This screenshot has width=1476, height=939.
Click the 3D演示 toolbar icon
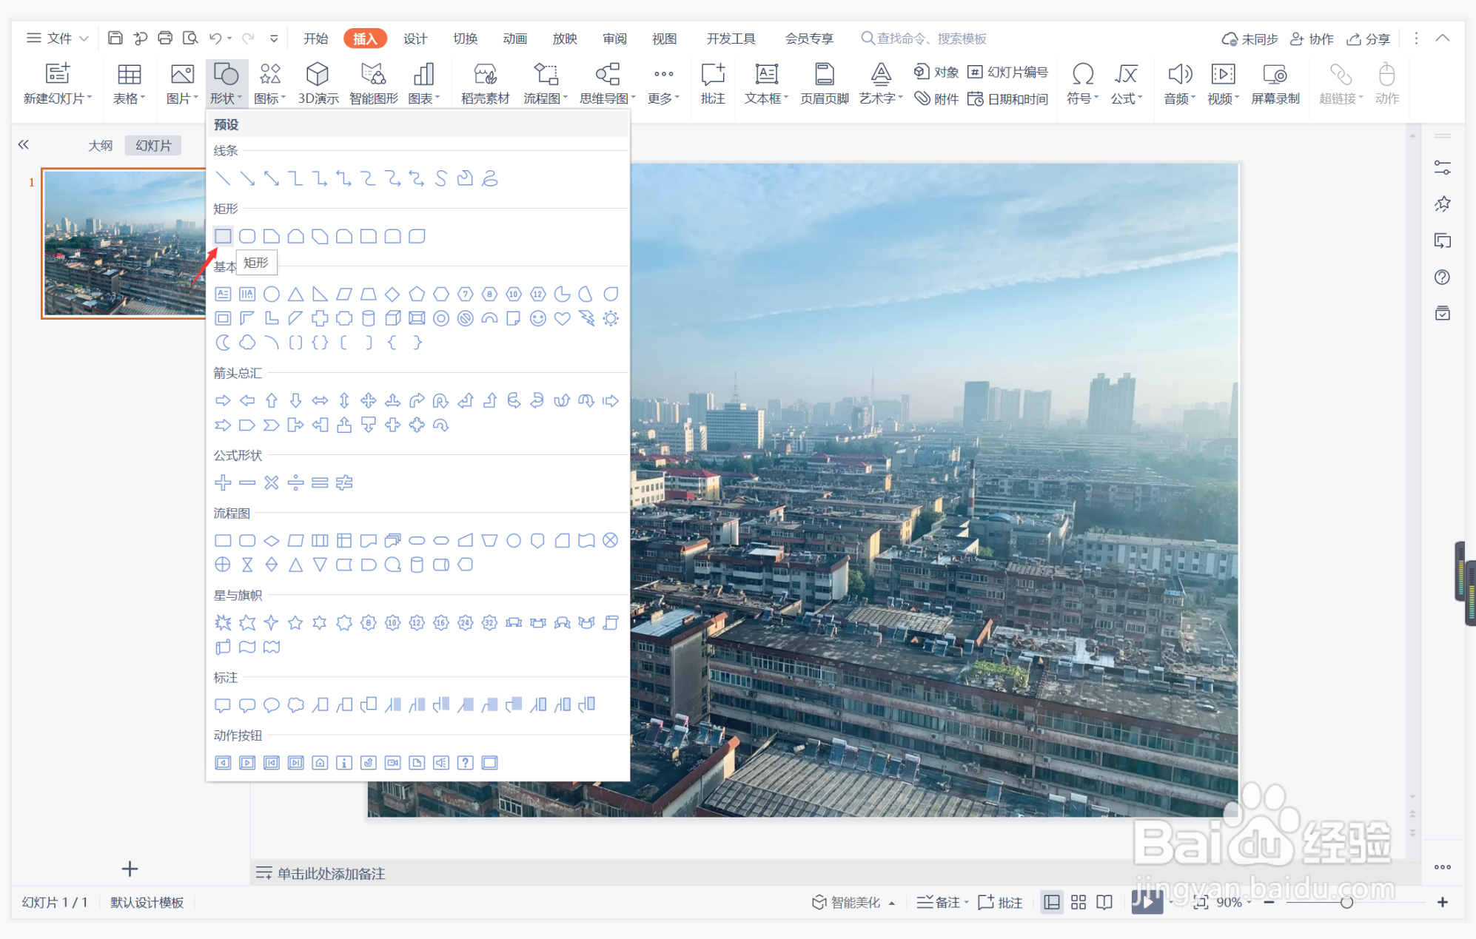[x=318, y=84]
